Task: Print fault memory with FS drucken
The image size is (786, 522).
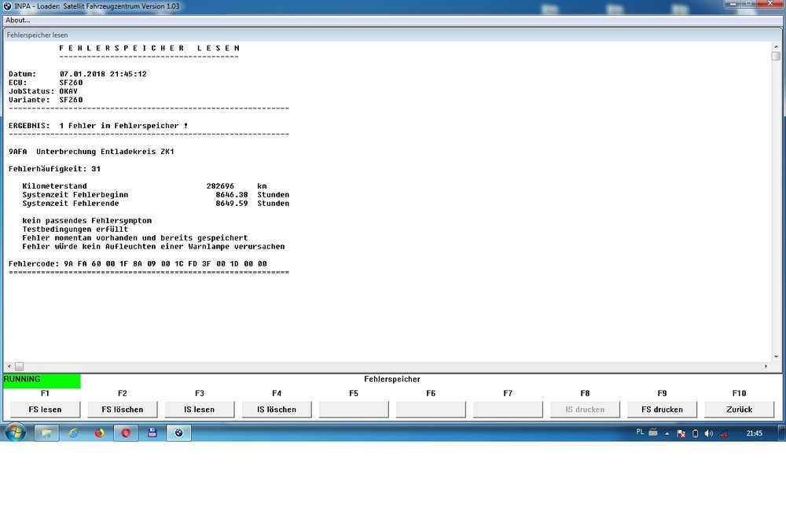Action: click(x=662, y=410)
